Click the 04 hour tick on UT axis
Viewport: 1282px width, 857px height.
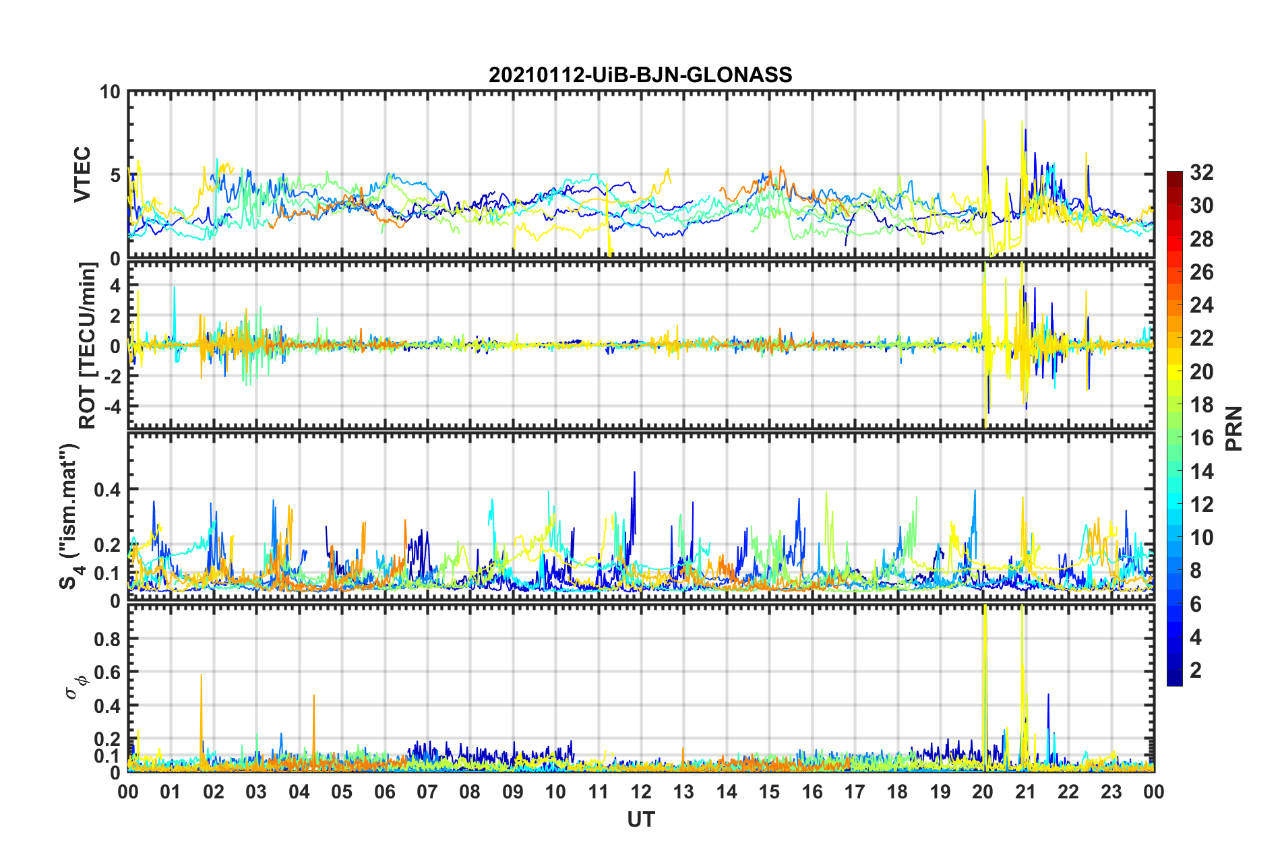point(299,792)
